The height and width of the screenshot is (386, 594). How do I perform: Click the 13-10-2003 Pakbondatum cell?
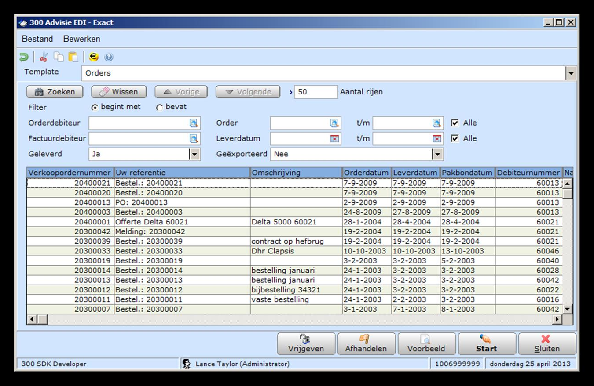[x=468, y=251]
